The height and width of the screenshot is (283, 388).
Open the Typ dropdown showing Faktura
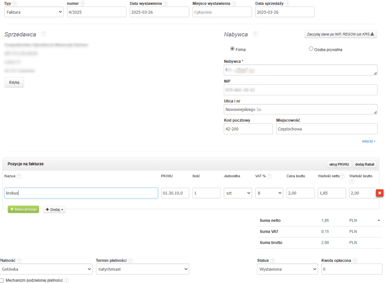pos(34,12)
